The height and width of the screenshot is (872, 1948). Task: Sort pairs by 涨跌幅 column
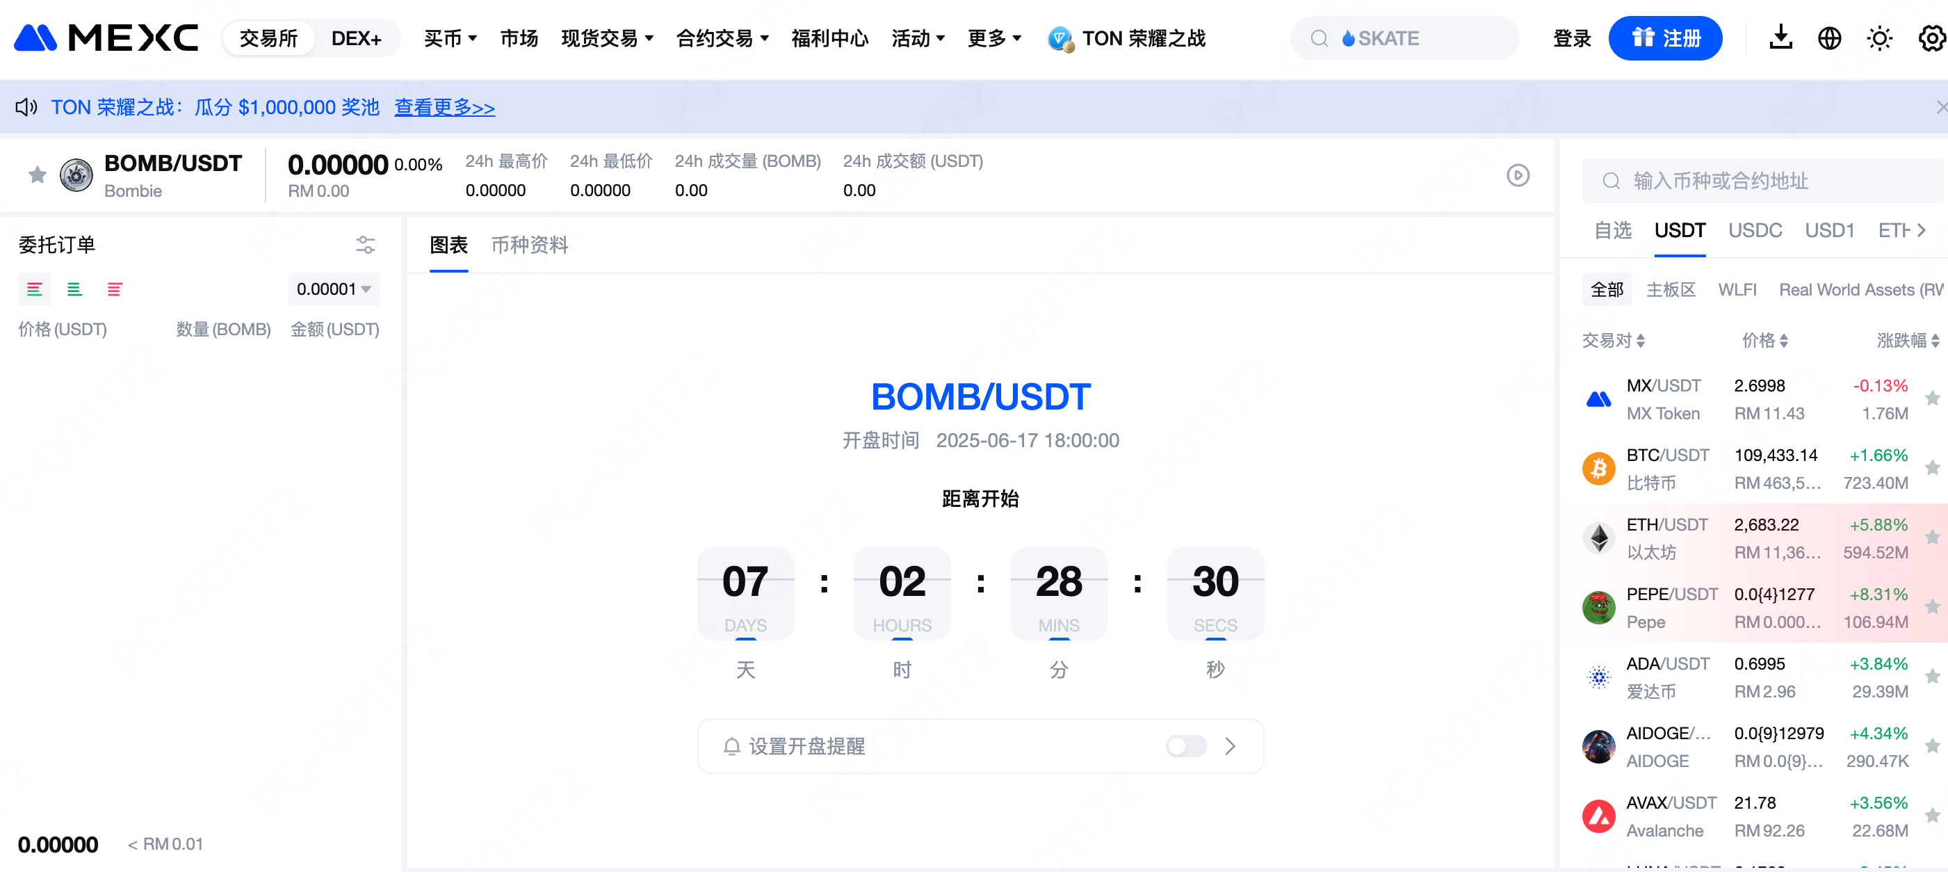coord(1906,340)
